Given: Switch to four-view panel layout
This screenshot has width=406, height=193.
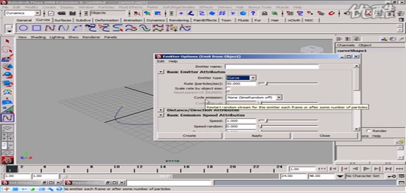Looking at the screenshot, I should (8, 137).
